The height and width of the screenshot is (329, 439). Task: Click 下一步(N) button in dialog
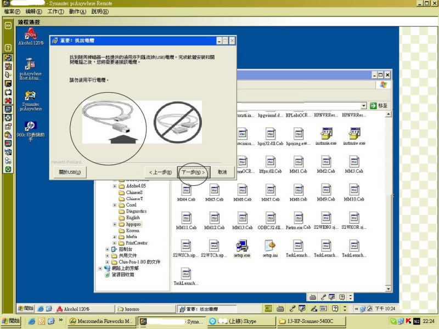pyautogui.click(x=194, y=172)
